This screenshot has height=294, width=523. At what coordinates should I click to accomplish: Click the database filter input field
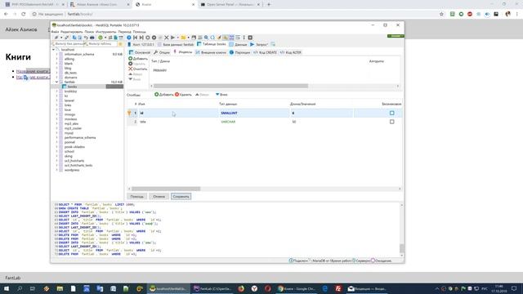point(68,44)
